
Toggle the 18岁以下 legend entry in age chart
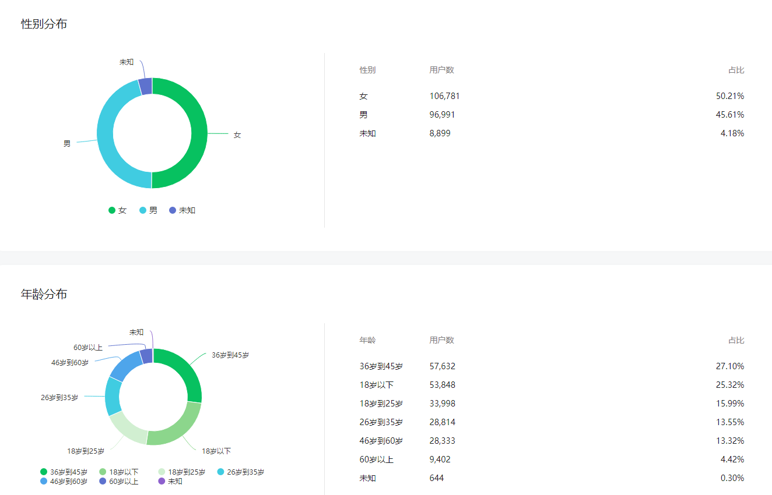(119, 472)
